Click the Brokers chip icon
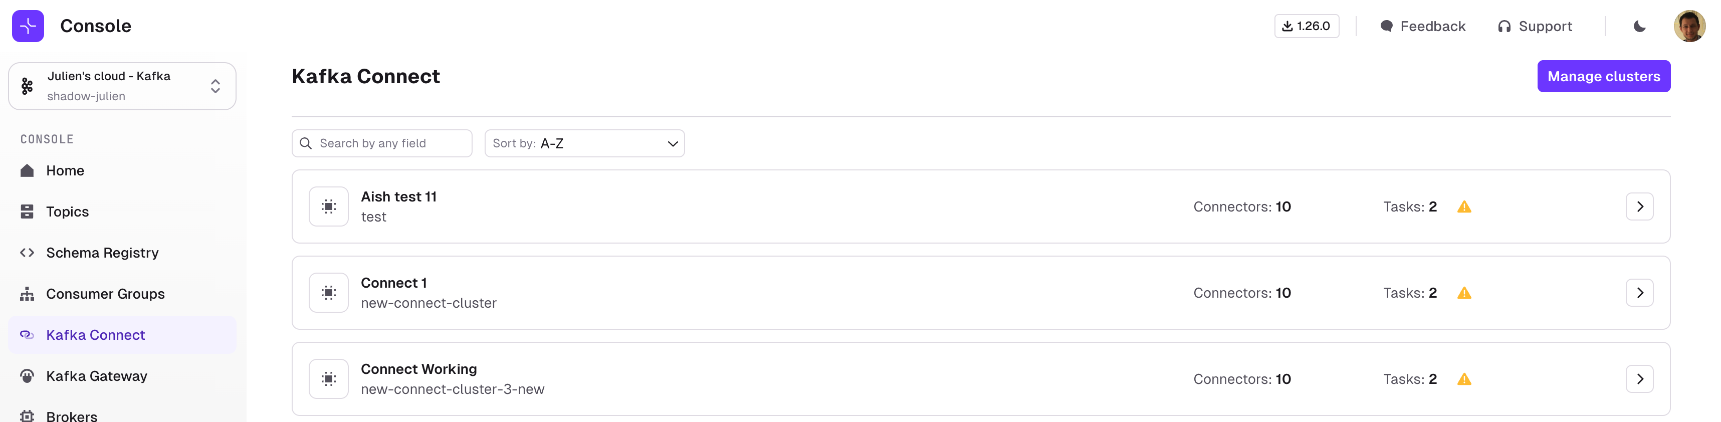The height and width of the screenshot is (422, 1721). pos(27,416)
